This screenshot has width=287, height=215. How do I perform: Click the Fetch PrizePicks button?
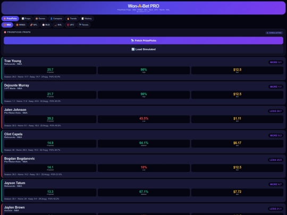coord(143,40)
